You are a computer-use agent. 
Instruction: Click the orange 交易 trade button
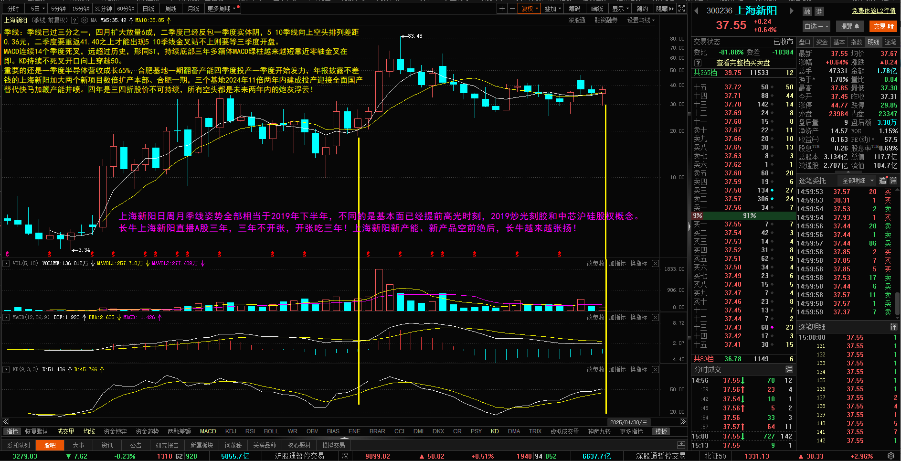pos(884,27)
